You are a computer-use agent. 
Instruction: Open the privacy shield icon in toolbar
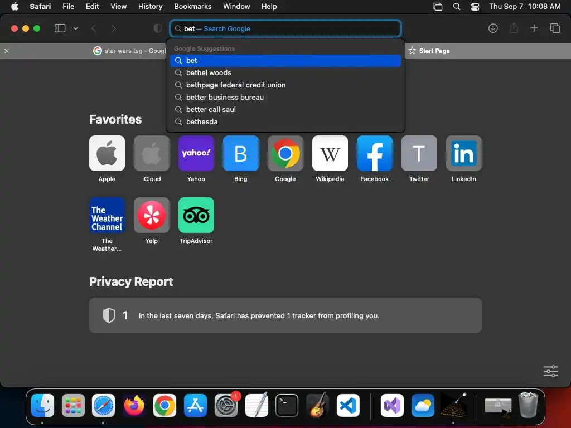tap(157, 28)
